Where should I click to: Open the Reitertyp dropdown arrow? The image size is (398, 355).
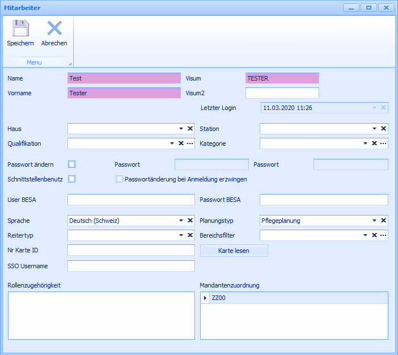click(x=181, y=235)
